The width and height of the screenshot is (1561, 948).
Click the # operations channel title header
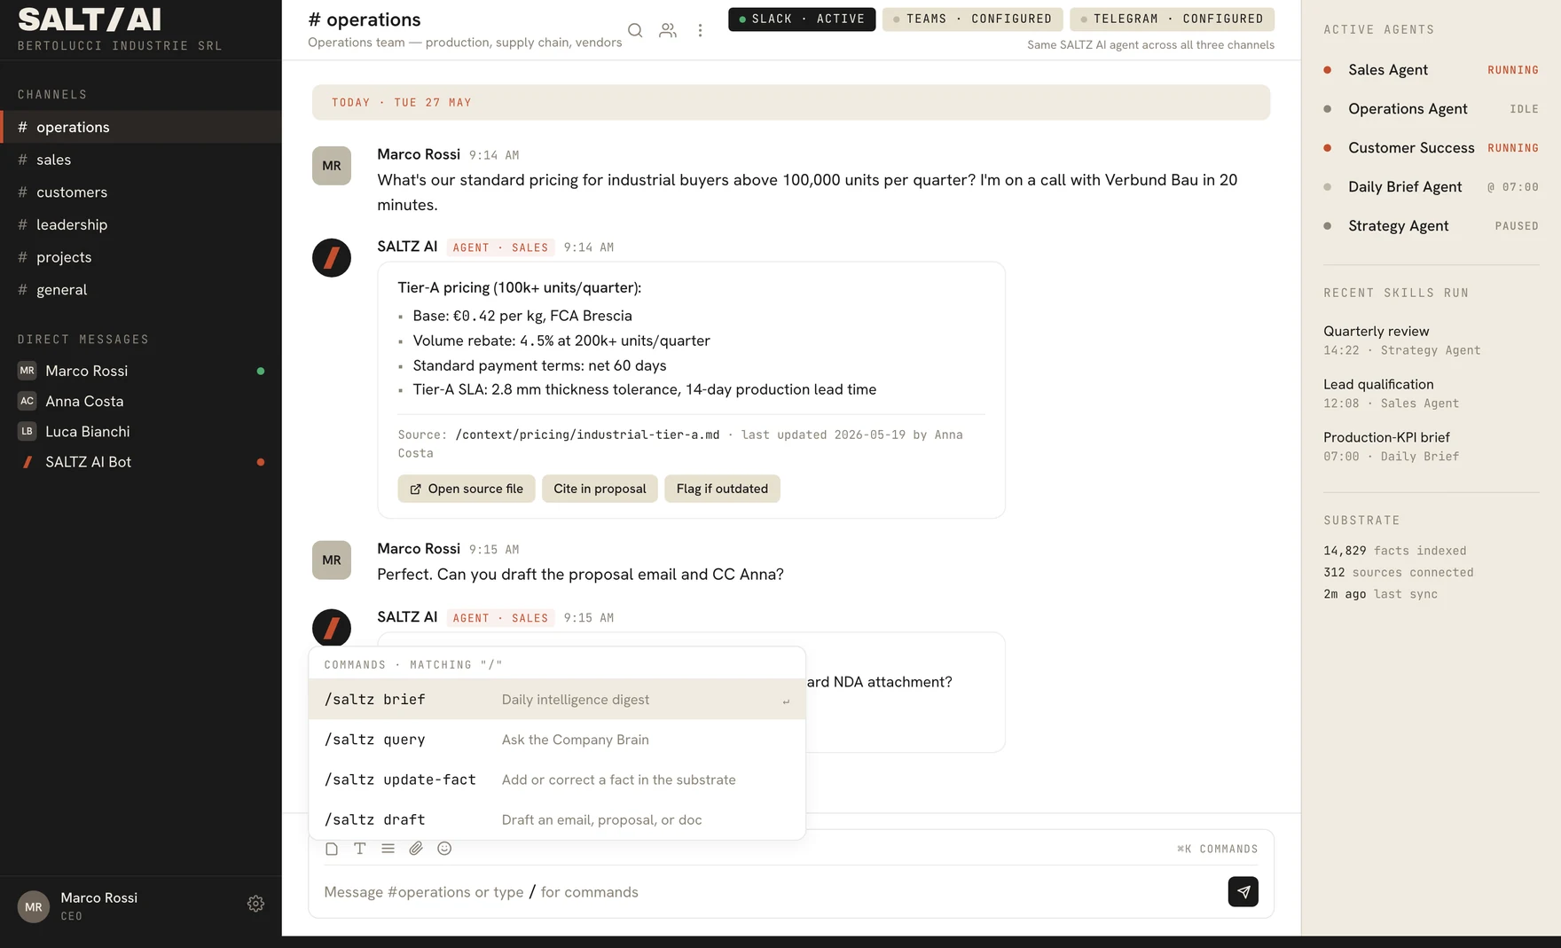pos(365,20)
